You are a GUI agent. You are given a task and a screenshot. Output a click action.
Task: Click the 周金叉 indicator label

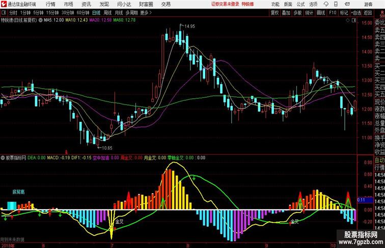[126, 158]
